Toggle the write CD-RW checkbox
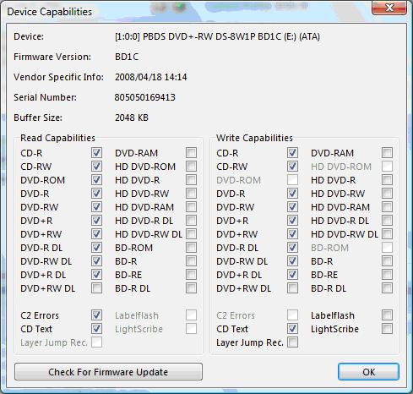The width and height of the screenshot is (413, 394). [292, 167]
